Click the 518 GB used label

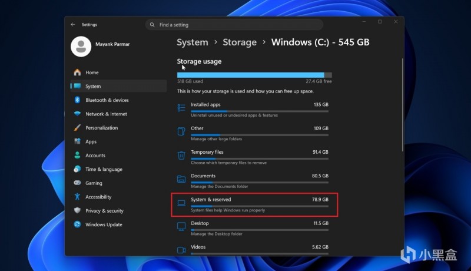click(x=190, y=81)
